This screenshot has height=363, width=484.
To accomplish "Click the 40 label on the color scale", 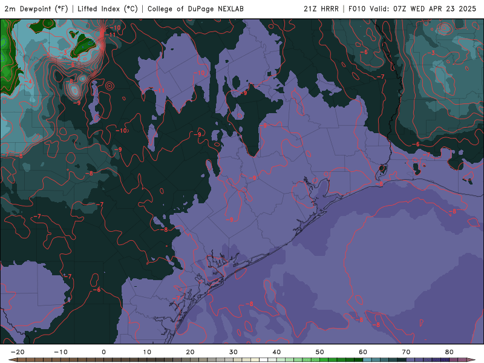I will (276, 352).
